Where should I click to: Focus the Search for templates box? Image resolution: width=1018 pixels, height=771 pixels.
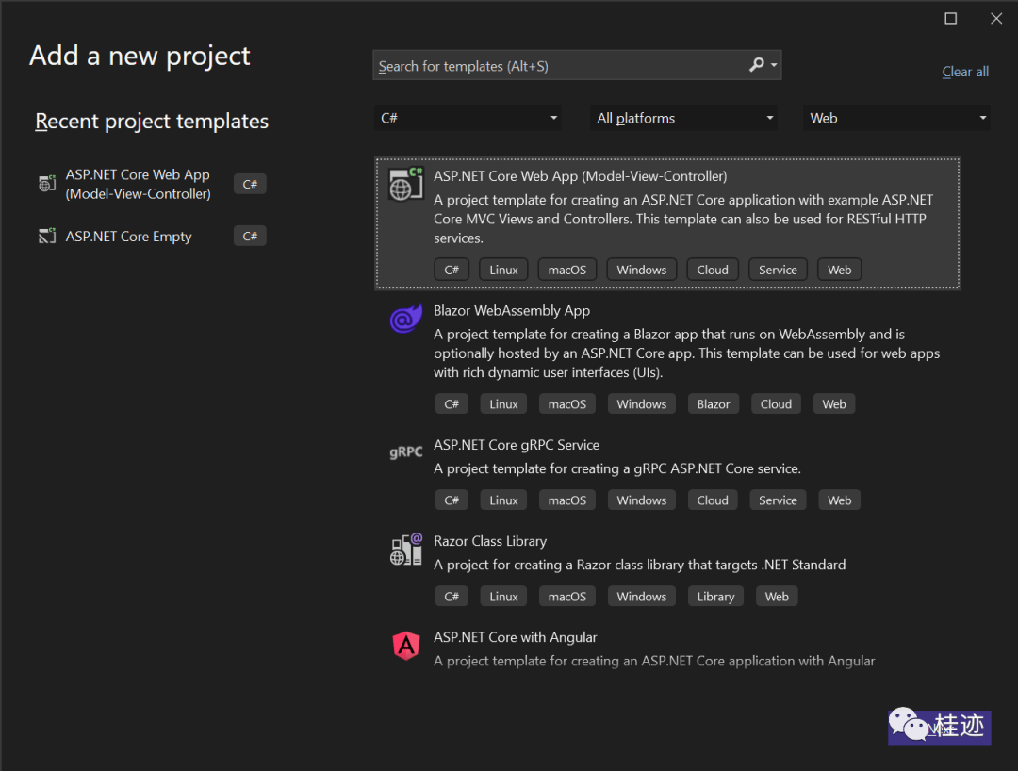pyautogui.click(x=556, y=66)
